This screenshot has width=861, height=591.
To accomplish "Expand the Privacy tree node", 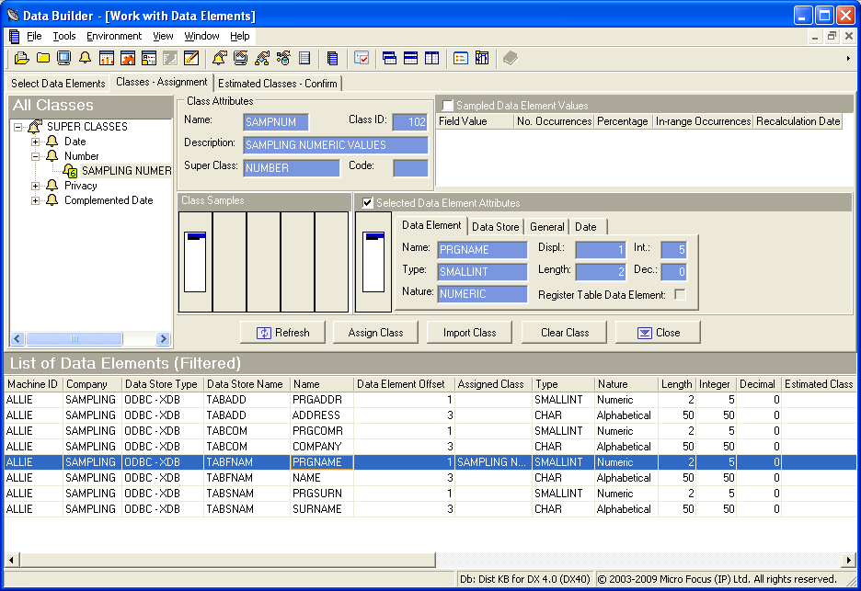I will [x=35, y=185].
